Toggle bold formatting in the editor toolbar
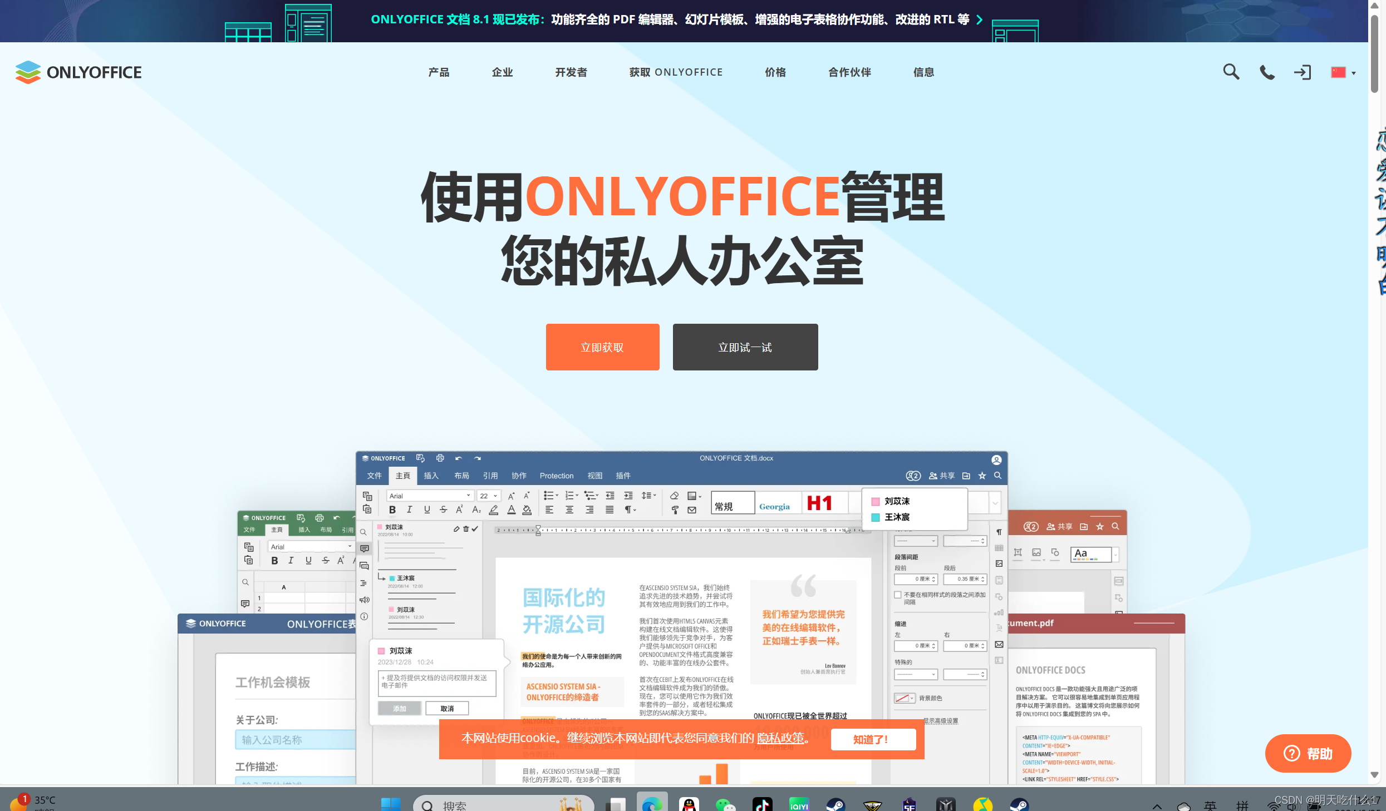1386x811 pixels. click(x=392, y=510)
